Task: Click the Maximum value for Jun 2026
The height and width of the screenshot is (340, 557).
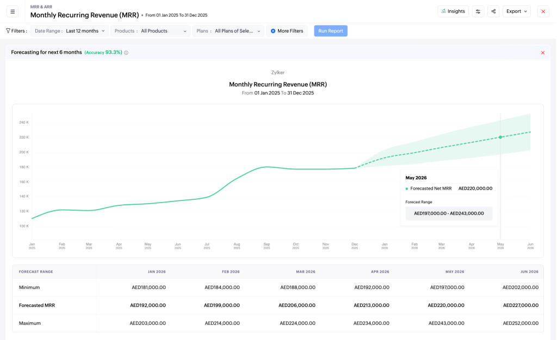Action: tap(521, 323)
